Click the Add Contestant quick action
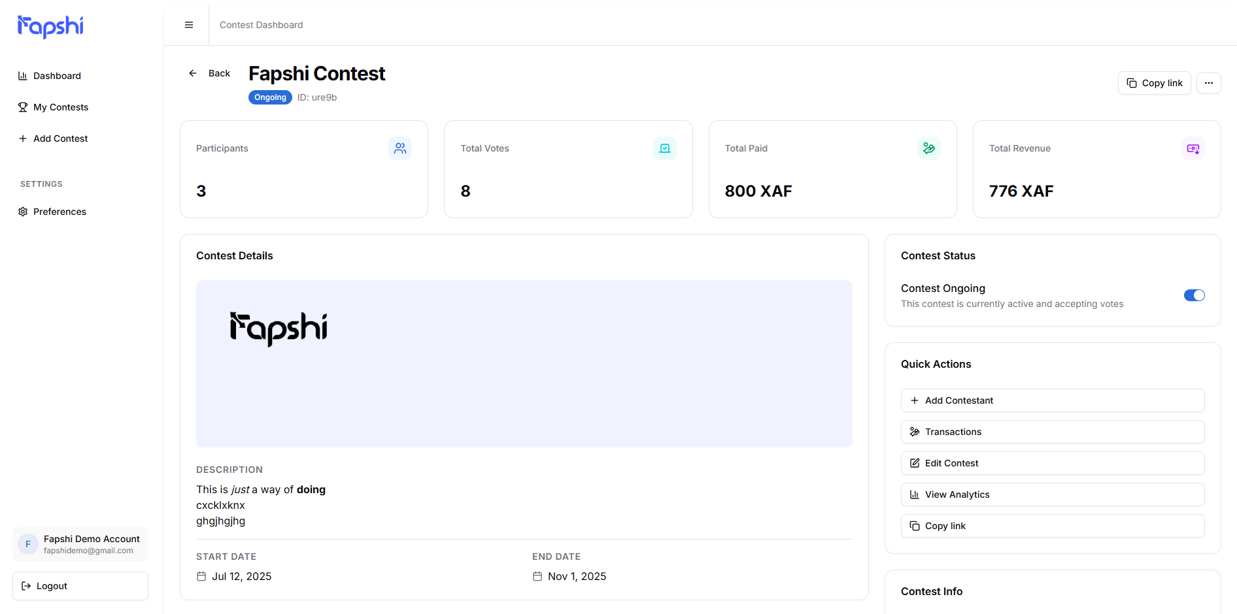The image size is (1237, 614). (x=1052, y=400)
